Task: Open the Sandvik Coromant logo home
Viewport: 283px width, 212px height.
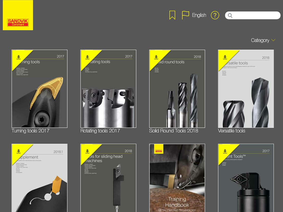Action: pyautogui.click(x=18, y=15)
